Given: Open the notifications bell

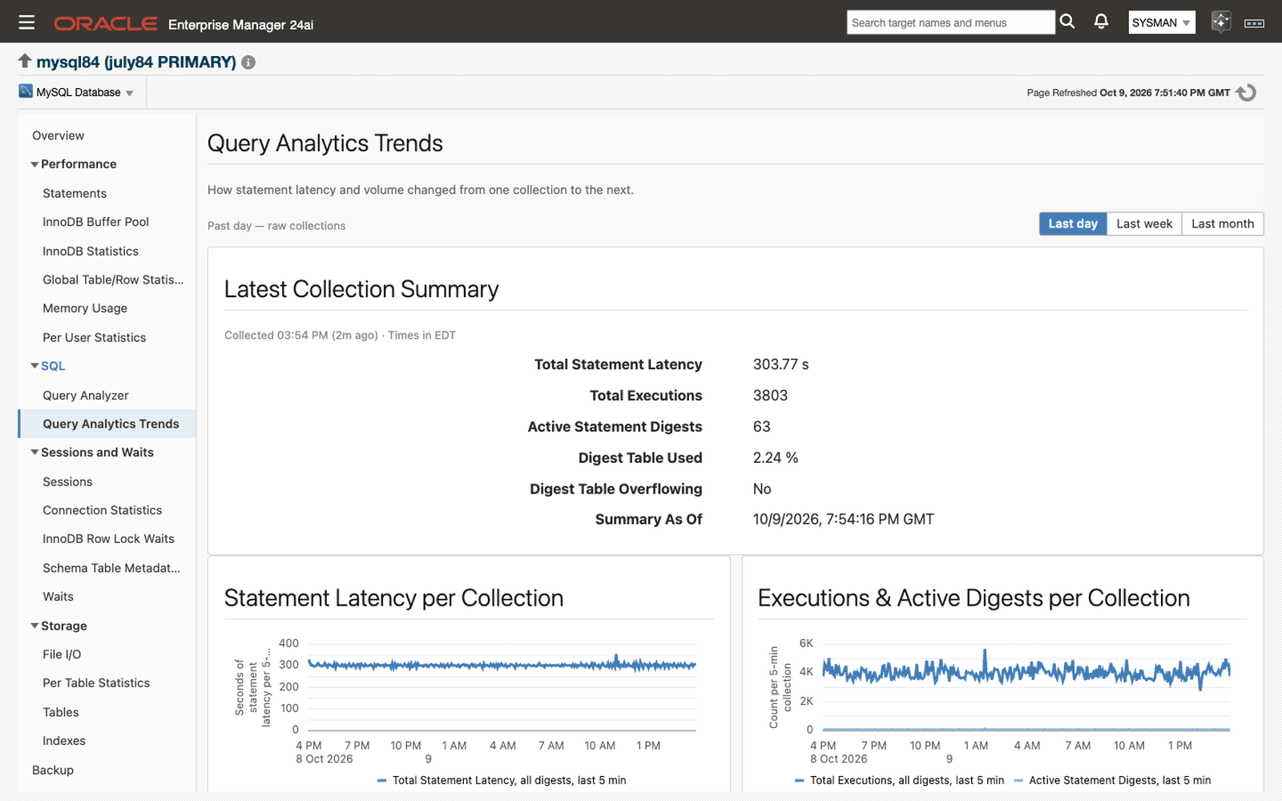Looking at the screenshot, I should click(x=1102, y=22).
